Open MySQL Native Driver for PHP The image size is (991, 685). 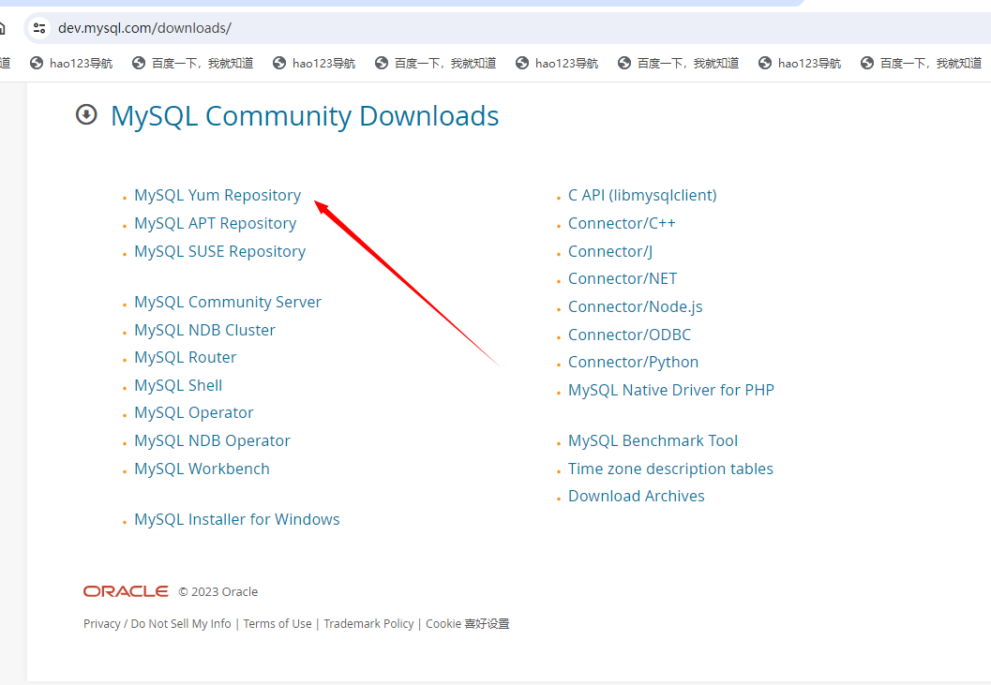[x=671, y=390]
